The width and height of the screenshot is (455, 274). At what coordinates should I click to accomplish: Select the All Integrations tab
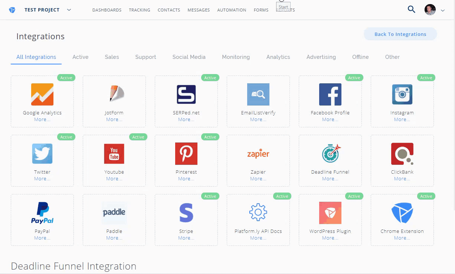[x=36, y=57]
